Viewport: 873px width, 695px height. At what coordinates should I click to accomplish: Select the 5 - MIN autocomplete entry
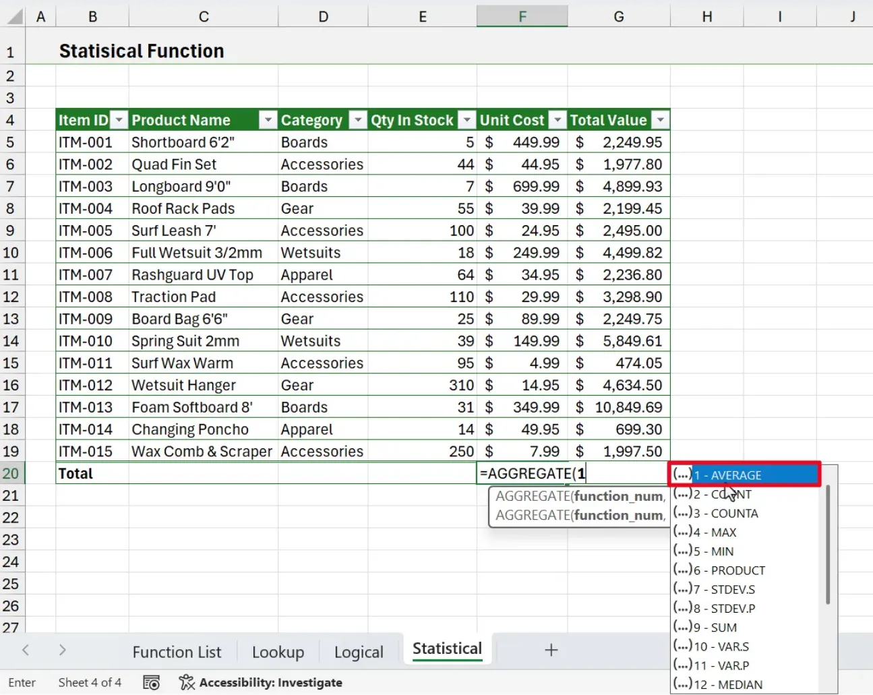pyautogui.click(x=716, y=551)
